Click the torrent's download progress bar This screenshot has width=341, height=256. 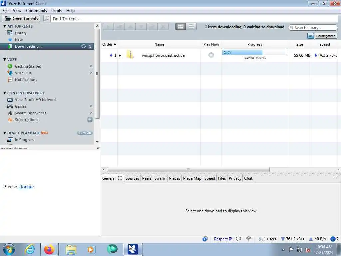click(254, 52)
